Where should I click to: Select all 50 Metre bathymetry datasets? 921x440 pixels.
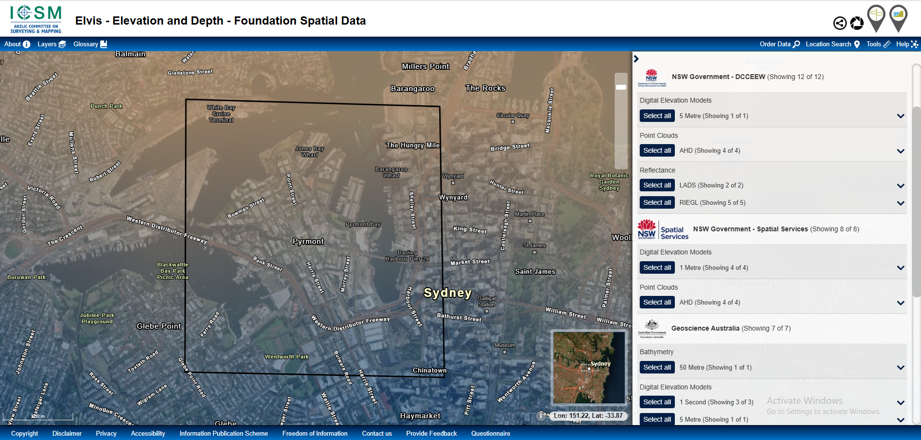tap(657, 367)
